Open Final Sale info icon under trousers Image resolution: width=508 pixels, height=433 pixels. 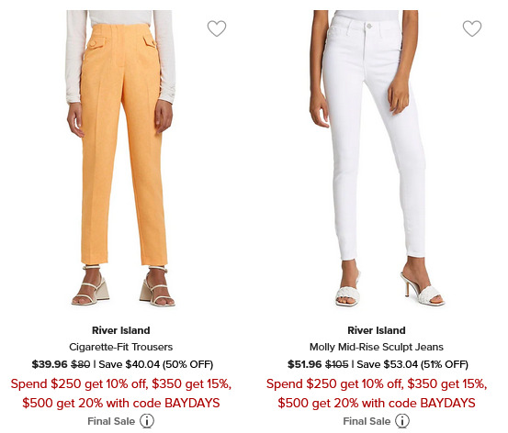[x=147, y=421]
